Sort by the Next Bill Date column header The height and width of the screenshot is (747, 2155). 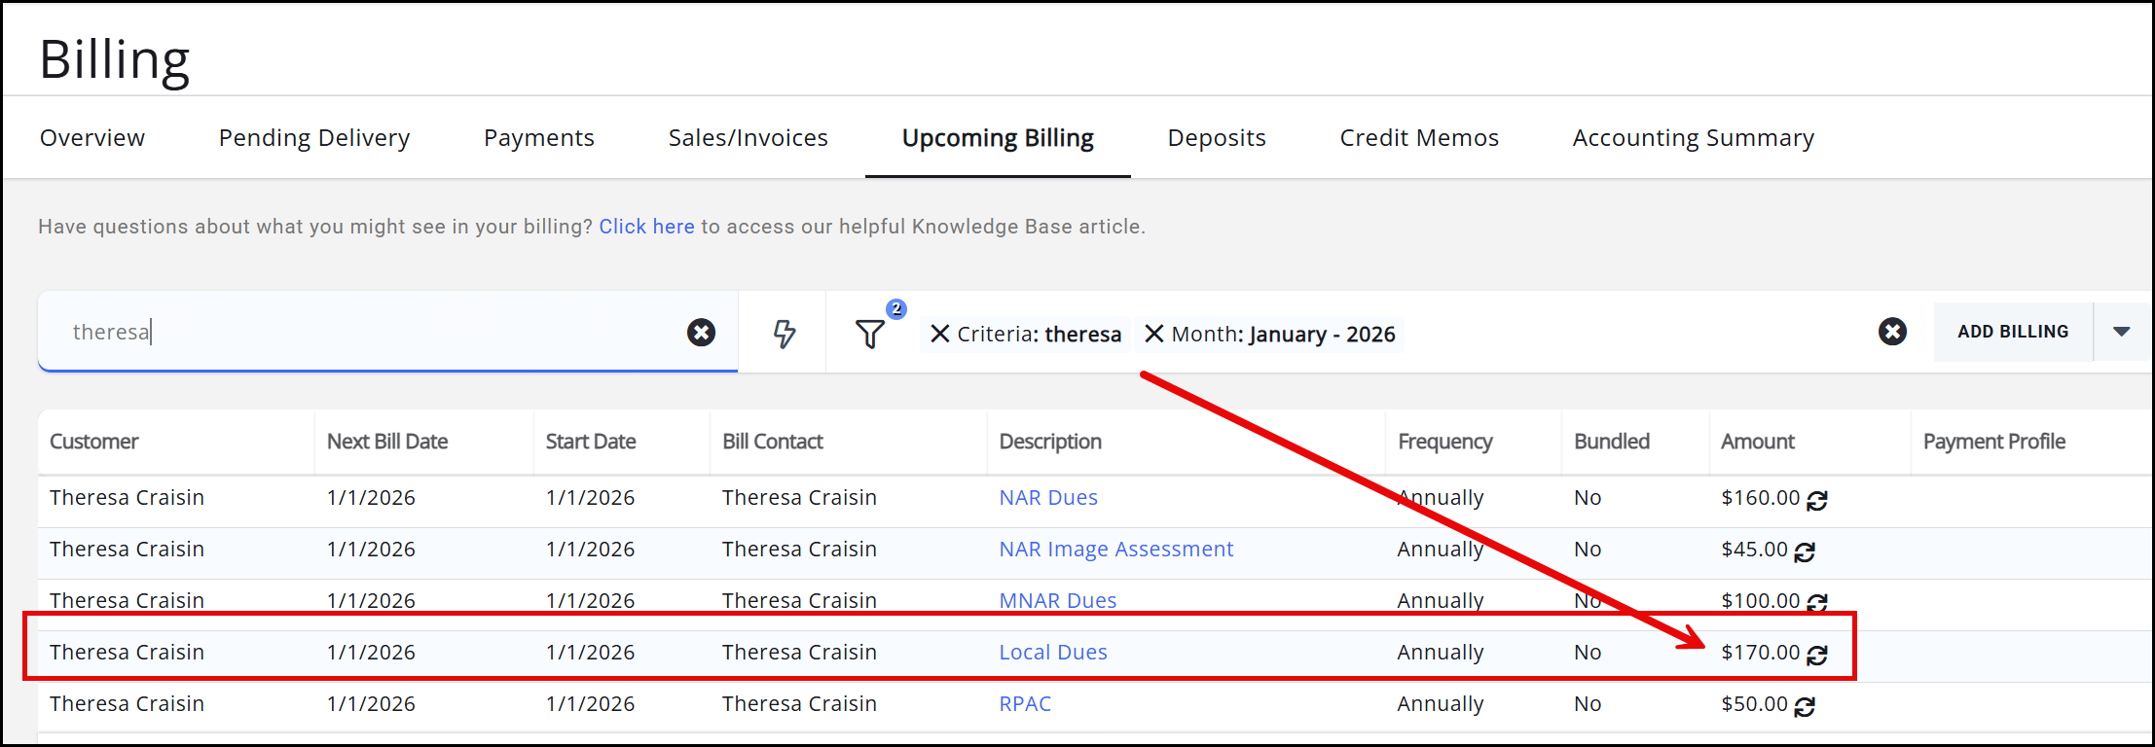[x=387, y=442]
